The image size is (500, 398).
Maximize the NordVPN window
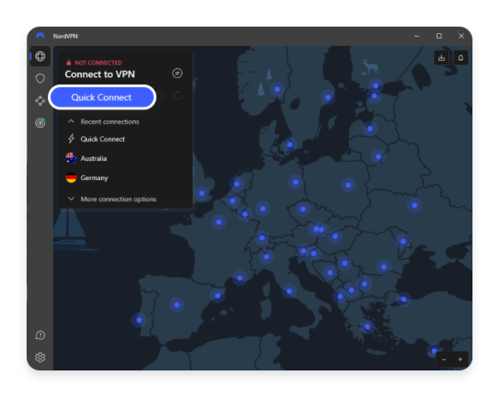(439, 36)
